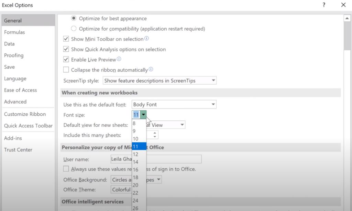
Task: Open the Formulas options category
Action: click(28, 32)
